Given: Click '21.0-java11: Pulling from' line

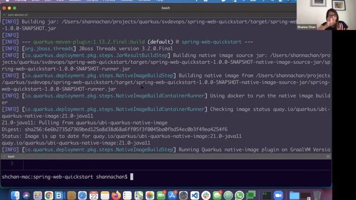Looking at the screenshot, I should (85, 123).
